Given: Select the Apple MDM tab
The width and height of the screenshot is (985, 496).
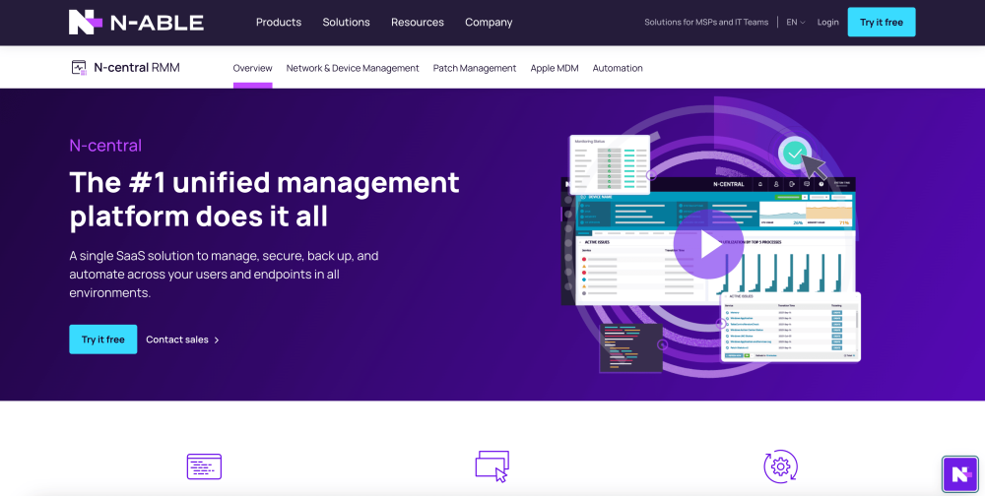Looking at the screenshot, I should coord(554,68).
